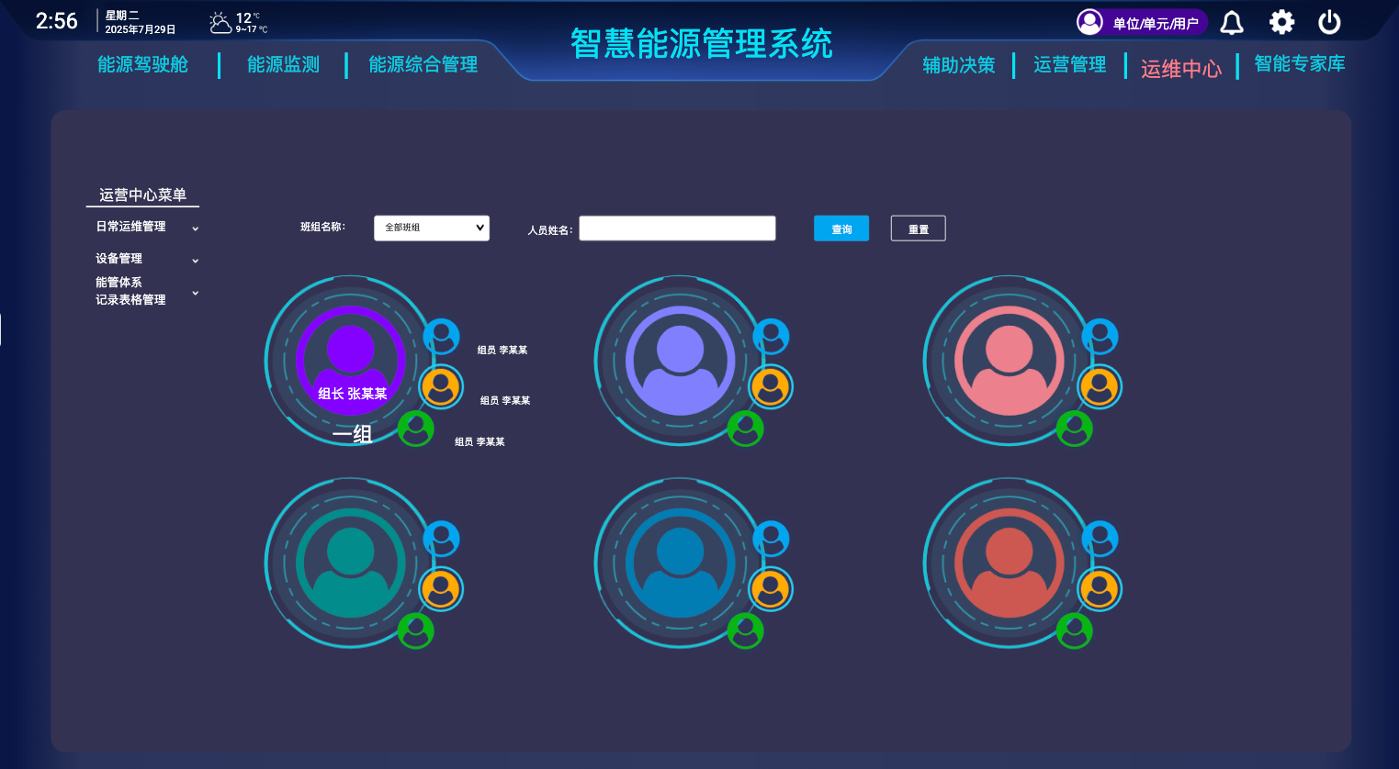Click 组员 李某某 next to blue icon
Image resolution: width=1399 pixels, height=769 pixels.
pos(502,351)
